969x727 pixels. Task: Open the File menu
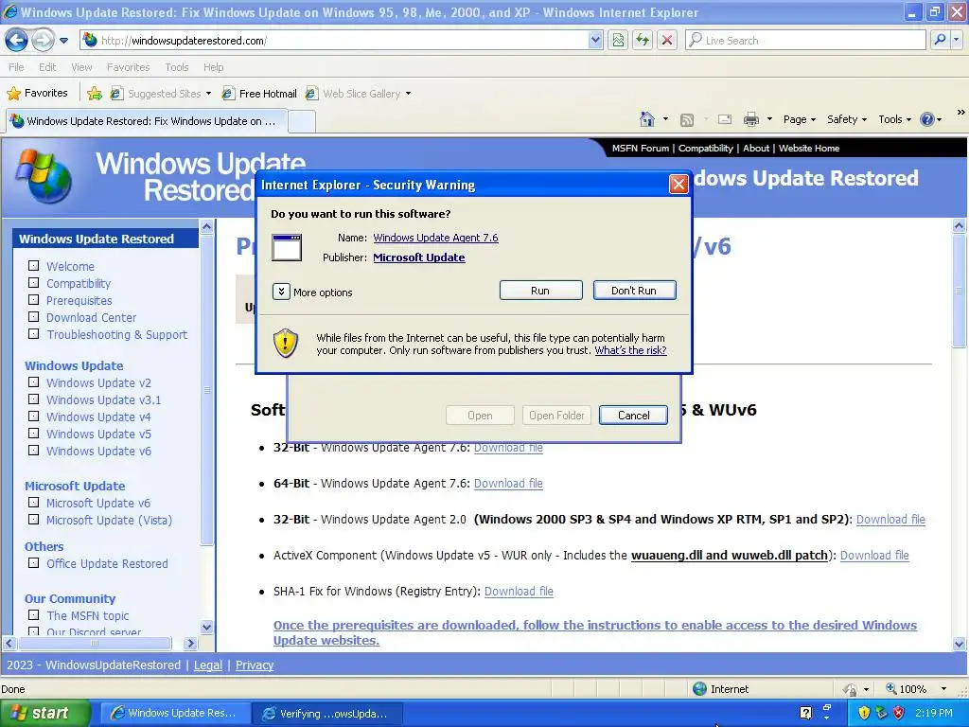(x=16, y=67)
